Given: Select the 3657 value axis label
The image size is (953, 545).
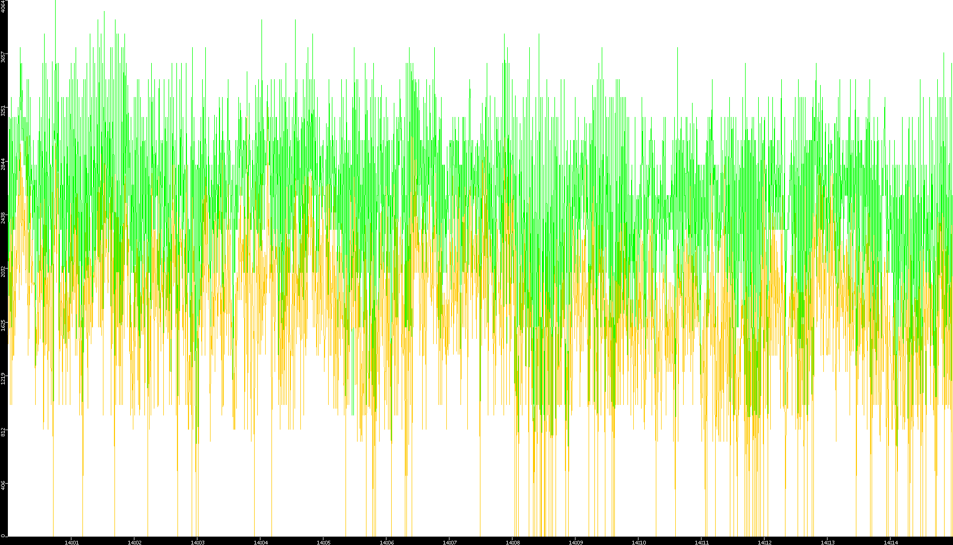Looking at the screenshot, I should point(4,57).
